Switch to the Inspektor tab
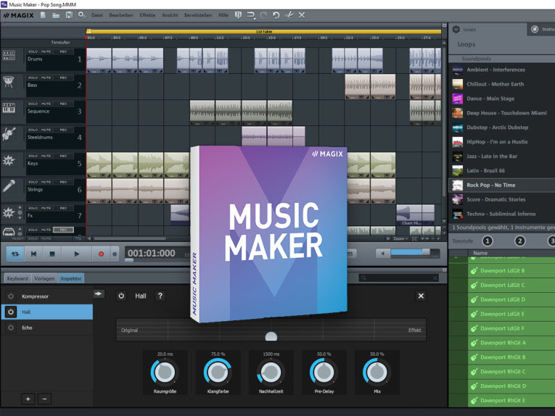 coord(71,278)
